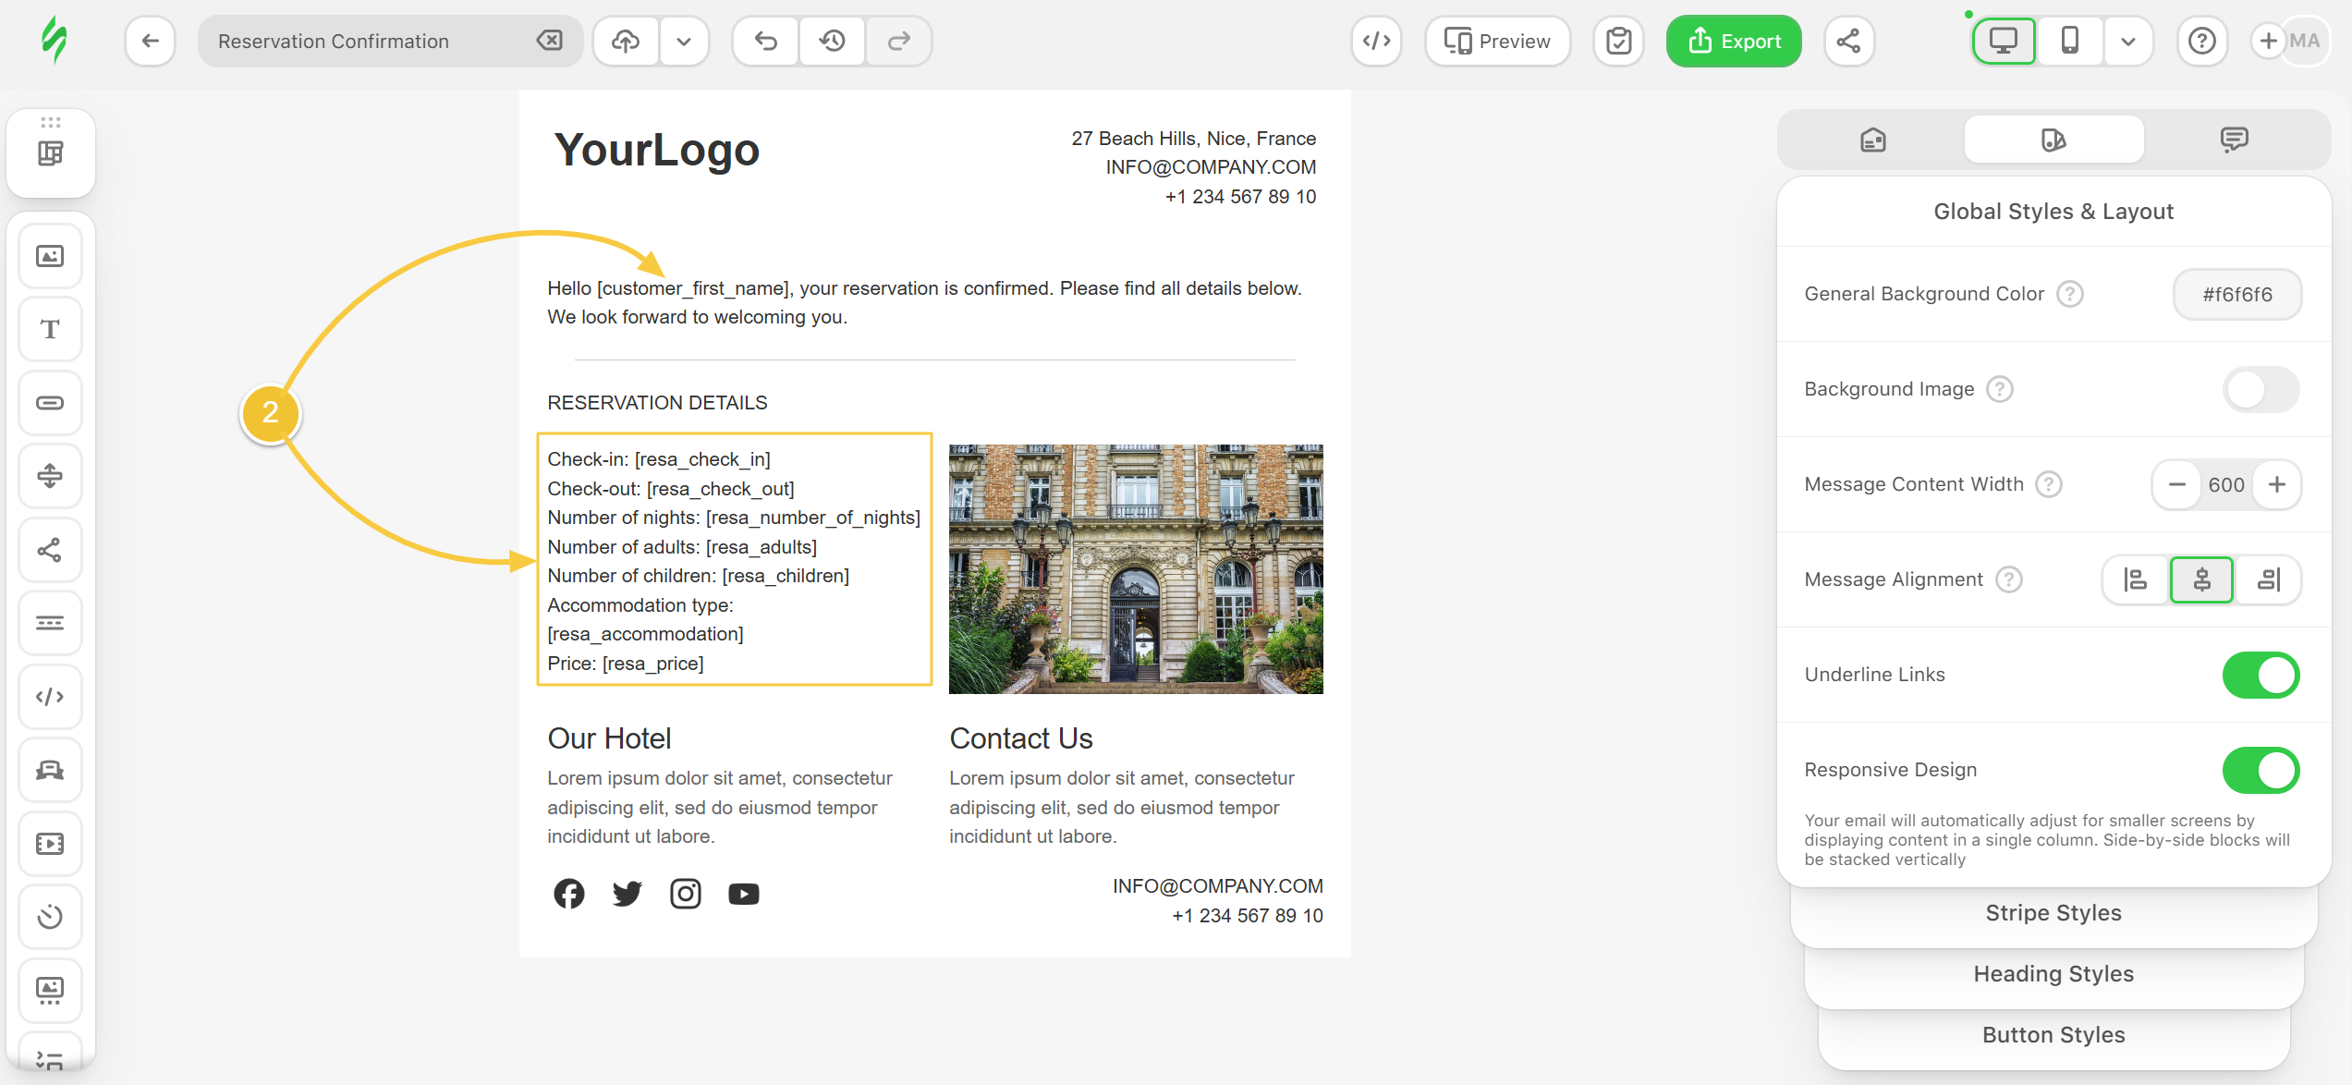Select the Menu block tool
This screenshot has width=2352, height=1085.
tap(51, 623)
